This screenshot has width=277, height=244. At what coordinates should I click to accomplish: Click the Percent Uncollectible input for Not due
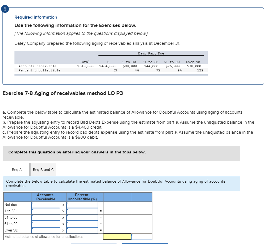[x=82, y=205]
